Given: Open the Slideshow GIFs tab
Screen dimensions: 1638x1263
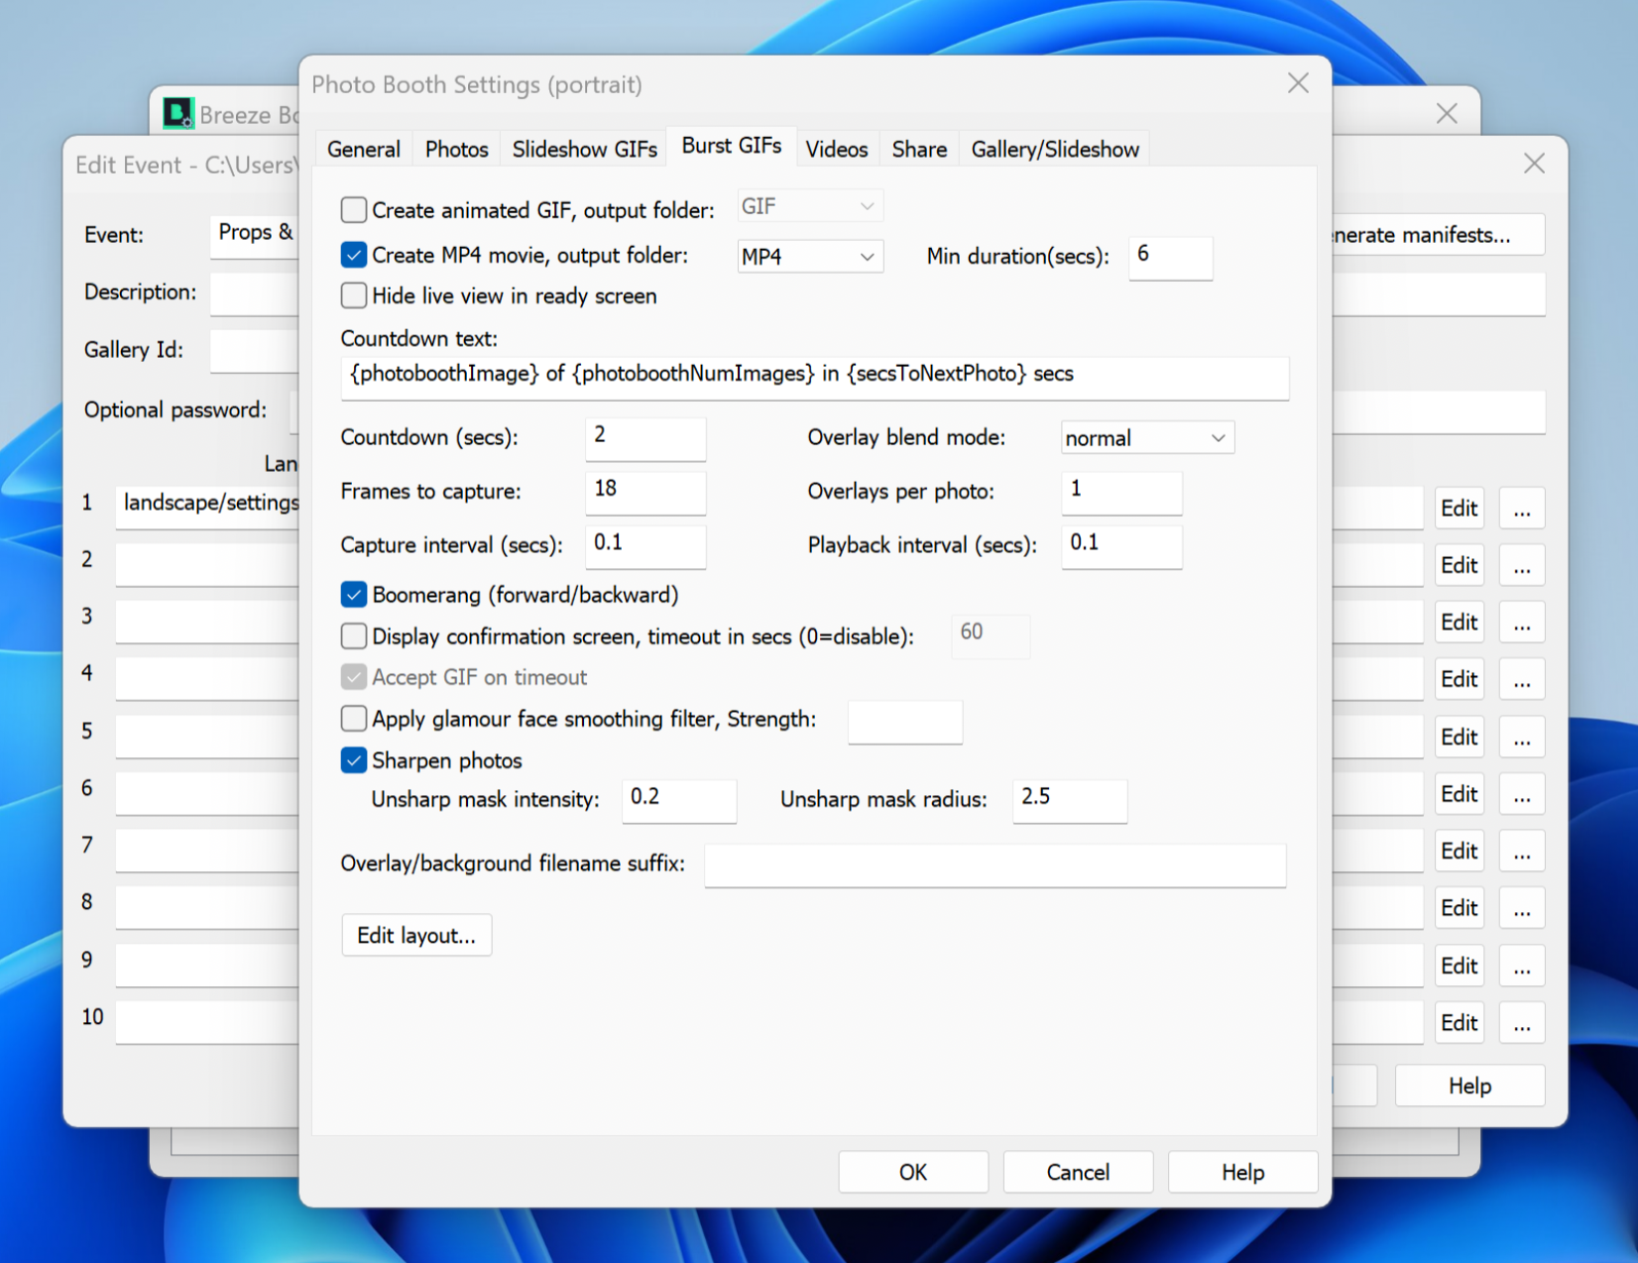Looking at the screenshot, I should 584,150.
